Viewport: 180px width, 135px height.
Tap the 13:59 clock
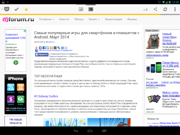[175, 2]
